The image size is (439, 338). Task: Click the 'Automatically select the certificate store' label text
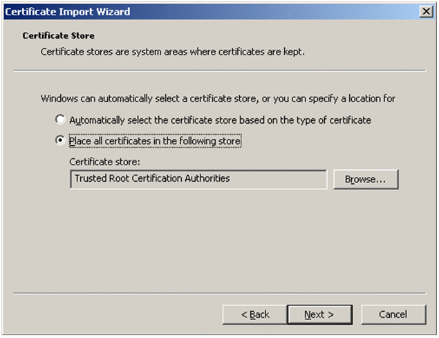tap(220, 120)
